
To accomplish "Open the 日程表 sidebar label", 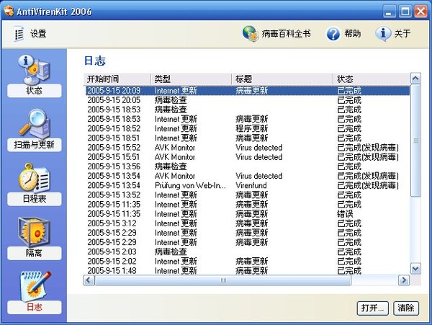I will [x=35, y=199].
